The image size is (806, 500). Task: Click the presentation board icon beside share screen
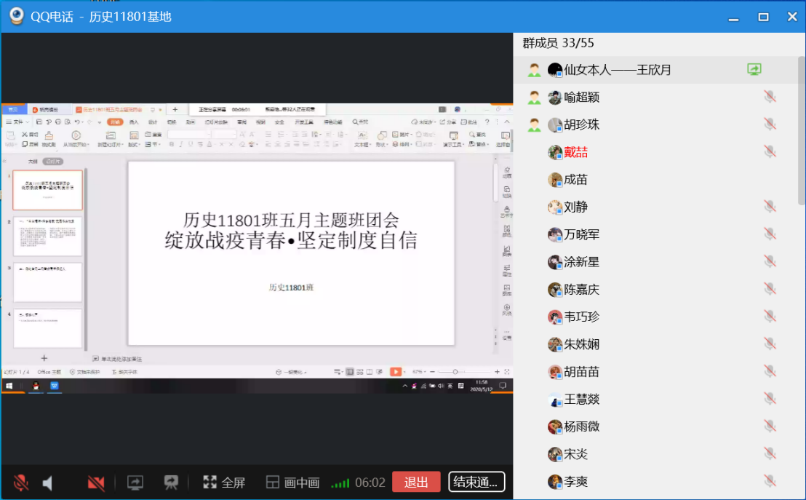tap(172, 483)
